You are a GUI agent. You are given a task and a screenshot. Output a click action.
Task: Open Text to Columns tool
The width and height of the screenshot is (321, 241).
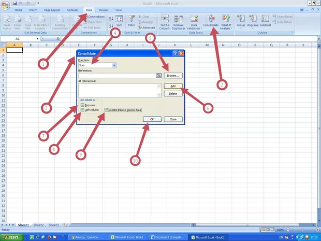[x=165, y=22]
